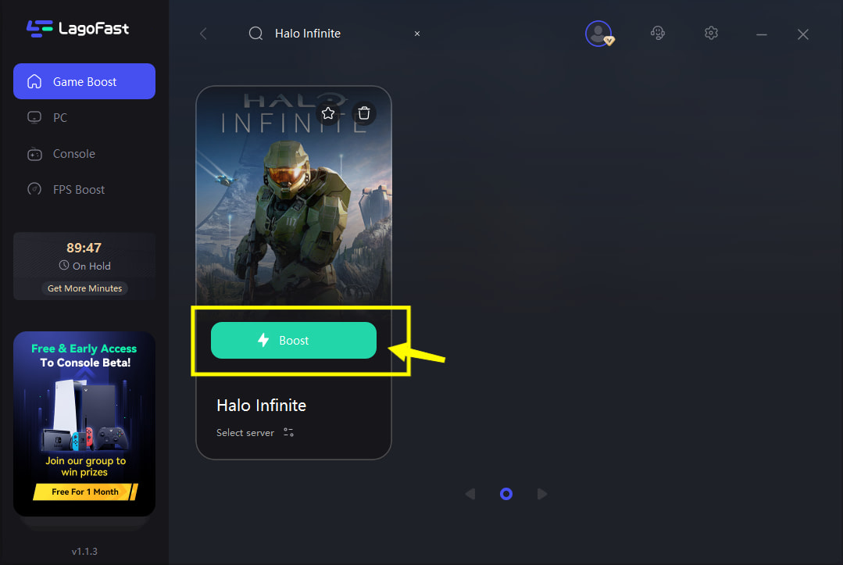
Task: Click Free For 1 Month banner label
Action: point(85,492)
